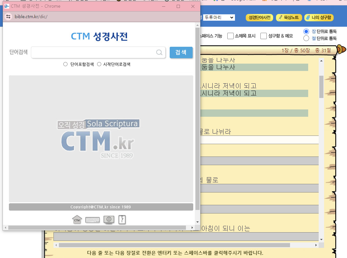Screen dimensions: 347x258
Task: Click popup horizontal scrollbar right arrow
Action: 192,227
